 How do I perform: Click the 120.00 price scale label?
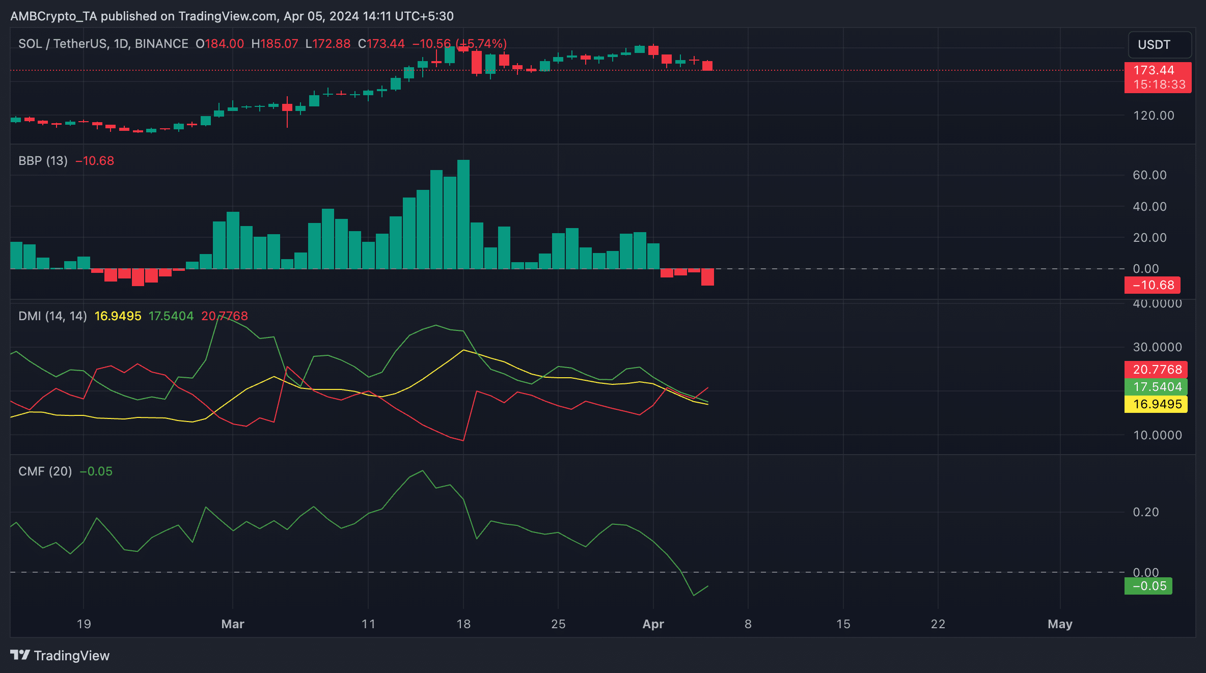click(x=1154, y=116)
